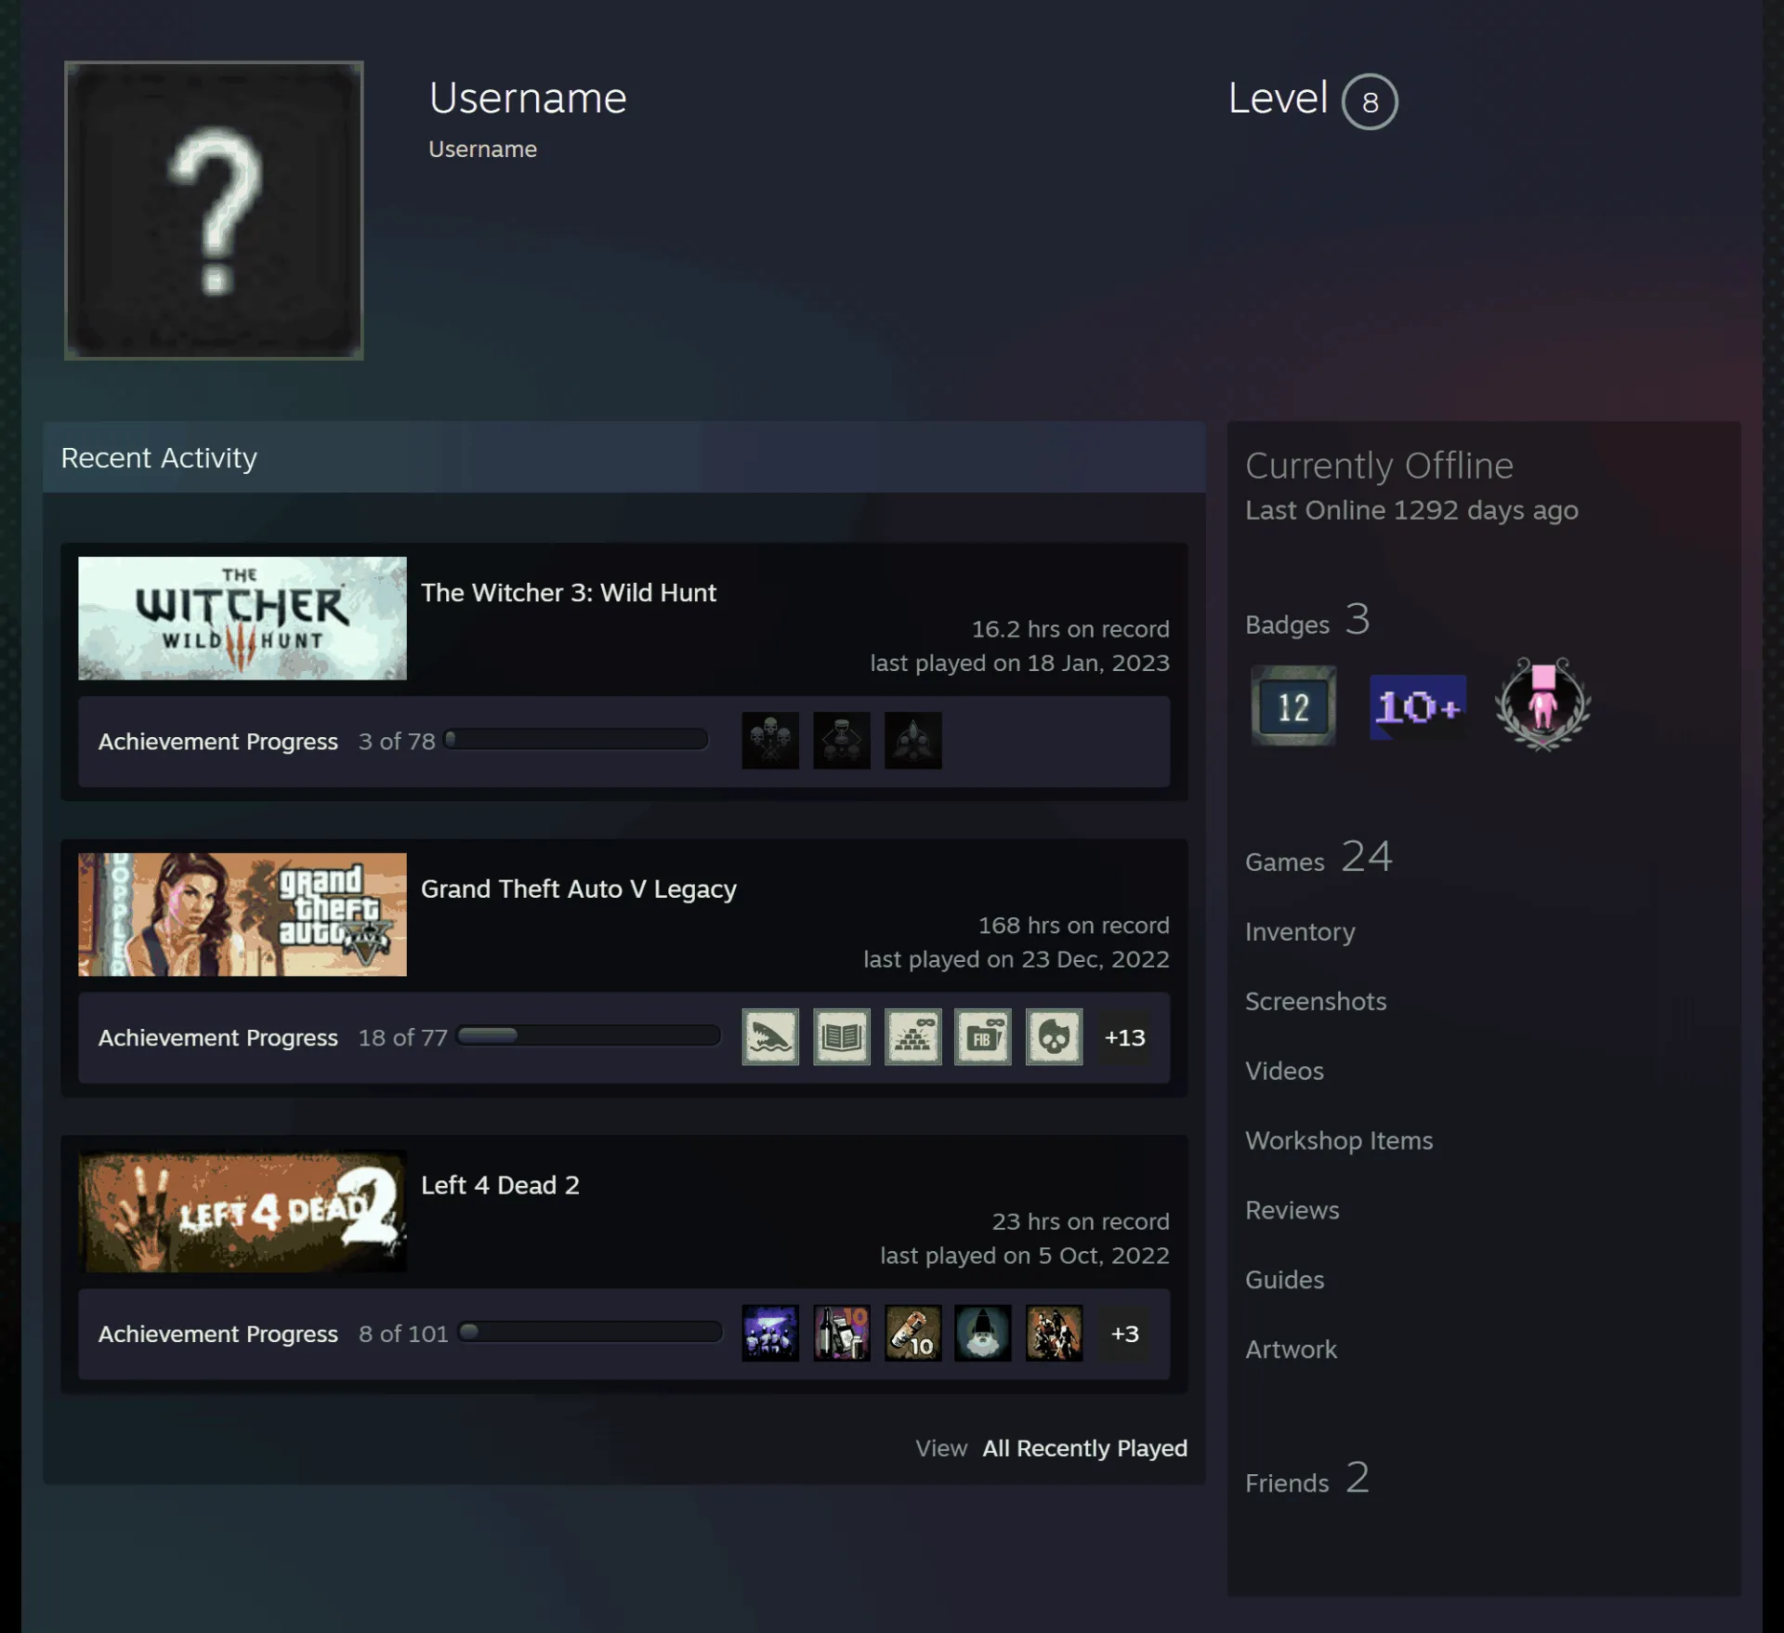Image resolution: width=1784 pixels, height=1633 pixels.
Task: Open the Friends 2 list
Action: coord(1307,1478)
